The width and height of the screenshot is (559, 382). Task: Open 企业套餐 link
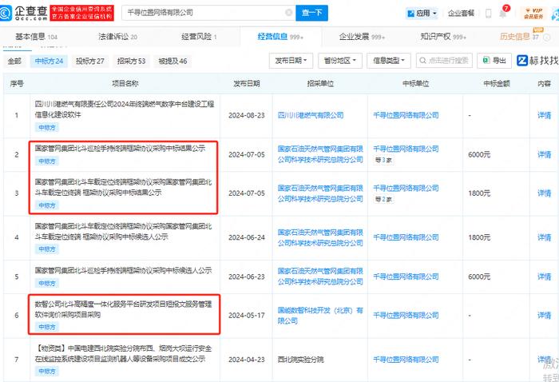tap(461, 14)
